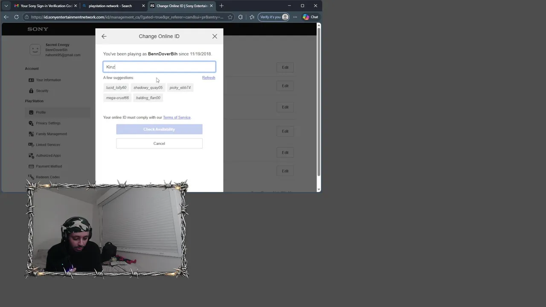Open Payment Method

49,166
